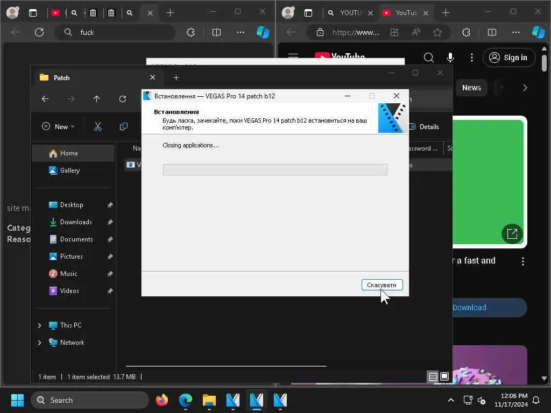Toggle the Details pane in Explorer
Screen dimensions: 551x413
point(424,127)
